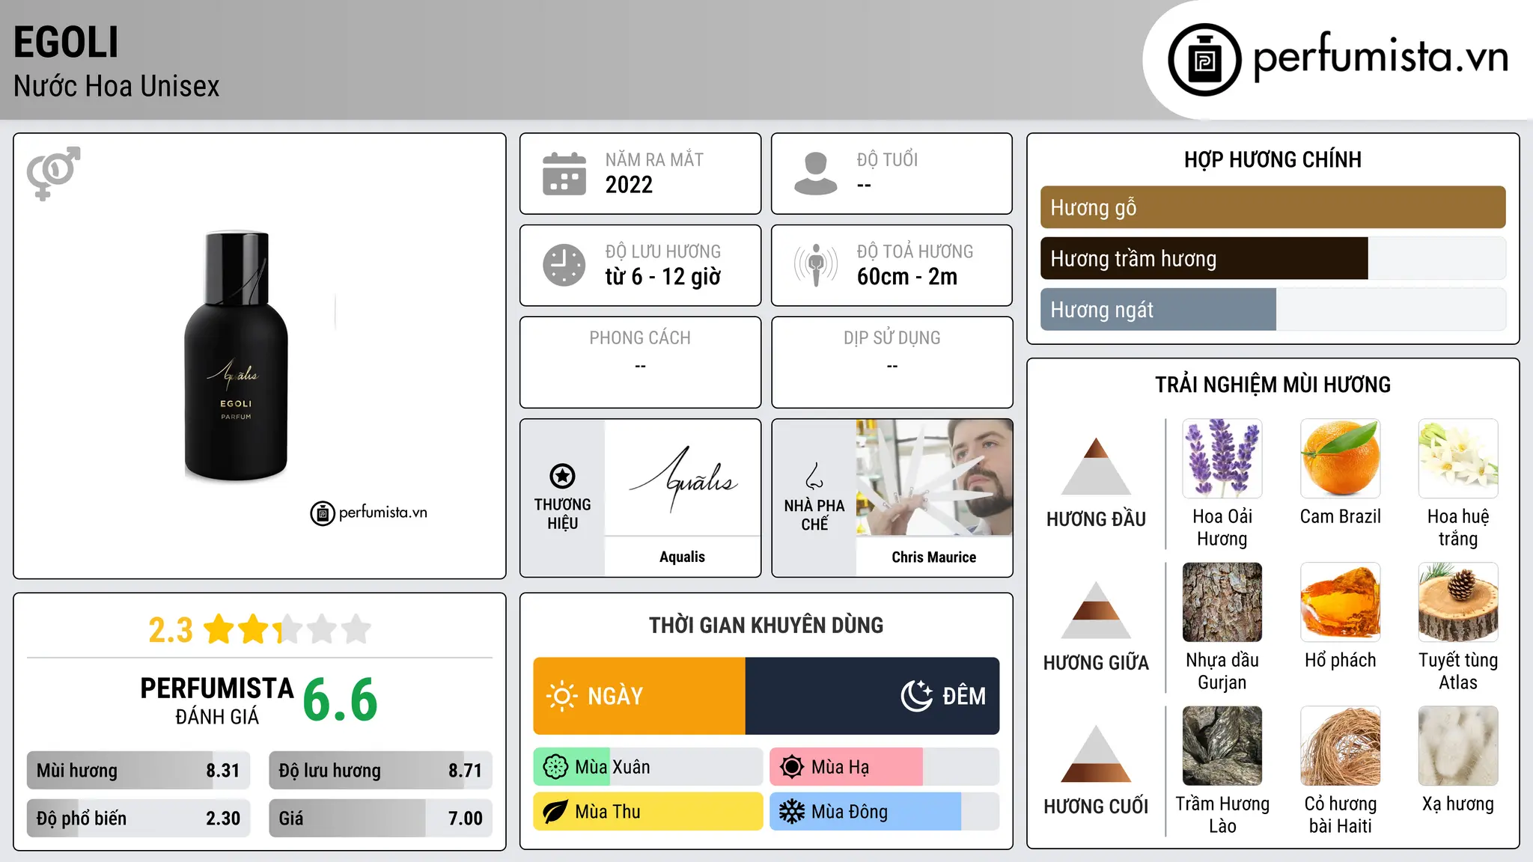
Task: Click the person icon beside Độ Tuổi
Action: [x=815, y=174]
